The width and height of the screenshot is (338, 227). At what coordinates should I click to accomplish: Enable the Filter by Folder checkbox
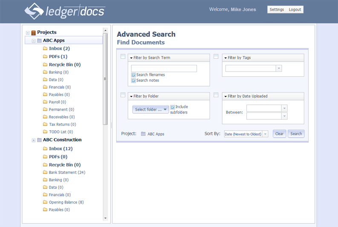[123, 95]
